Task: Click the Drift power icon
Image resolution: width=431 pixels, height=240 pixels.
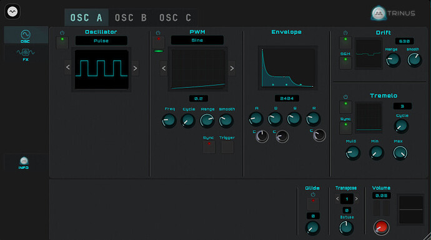Action: [x=345, y=32]
